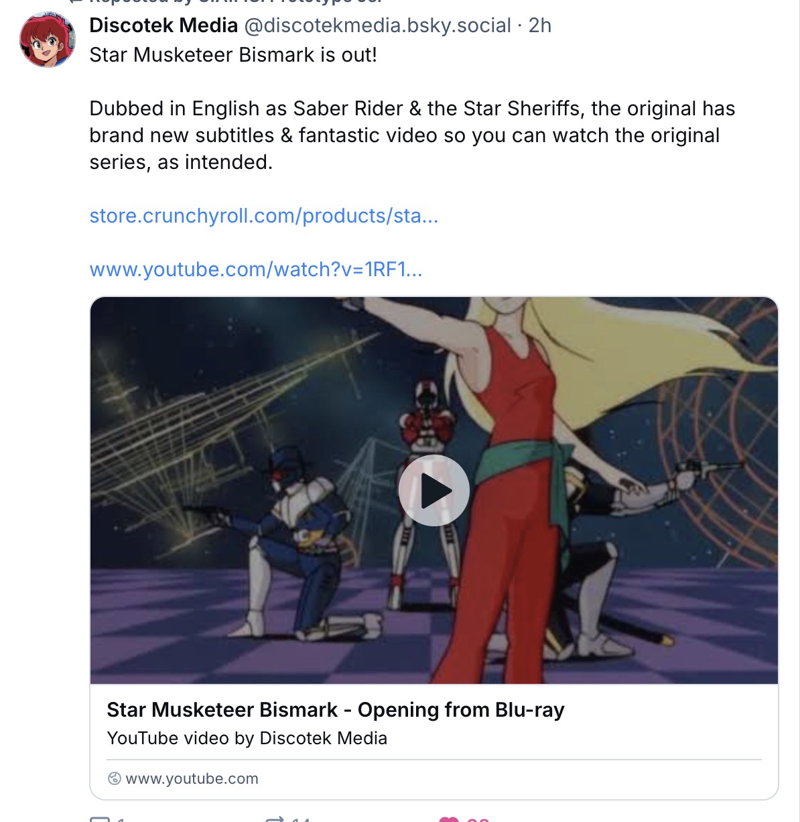
Task: Click the repost icon next to 'Reposted by'
Action: point(75,1)
